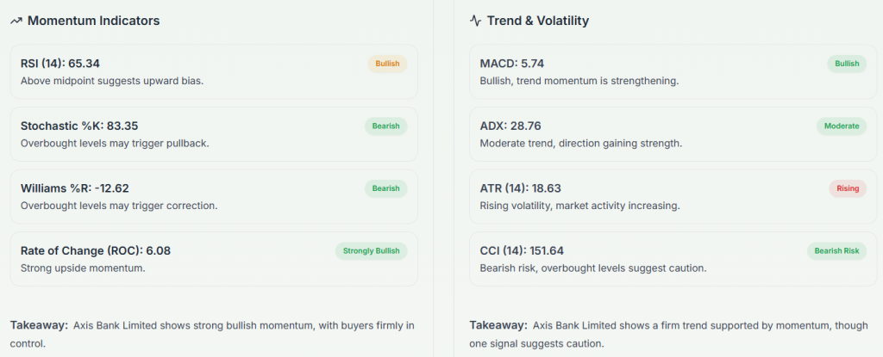883x357 pixels.
Task: Click the Strongly Bullish ROC badge
Action: 371,251
